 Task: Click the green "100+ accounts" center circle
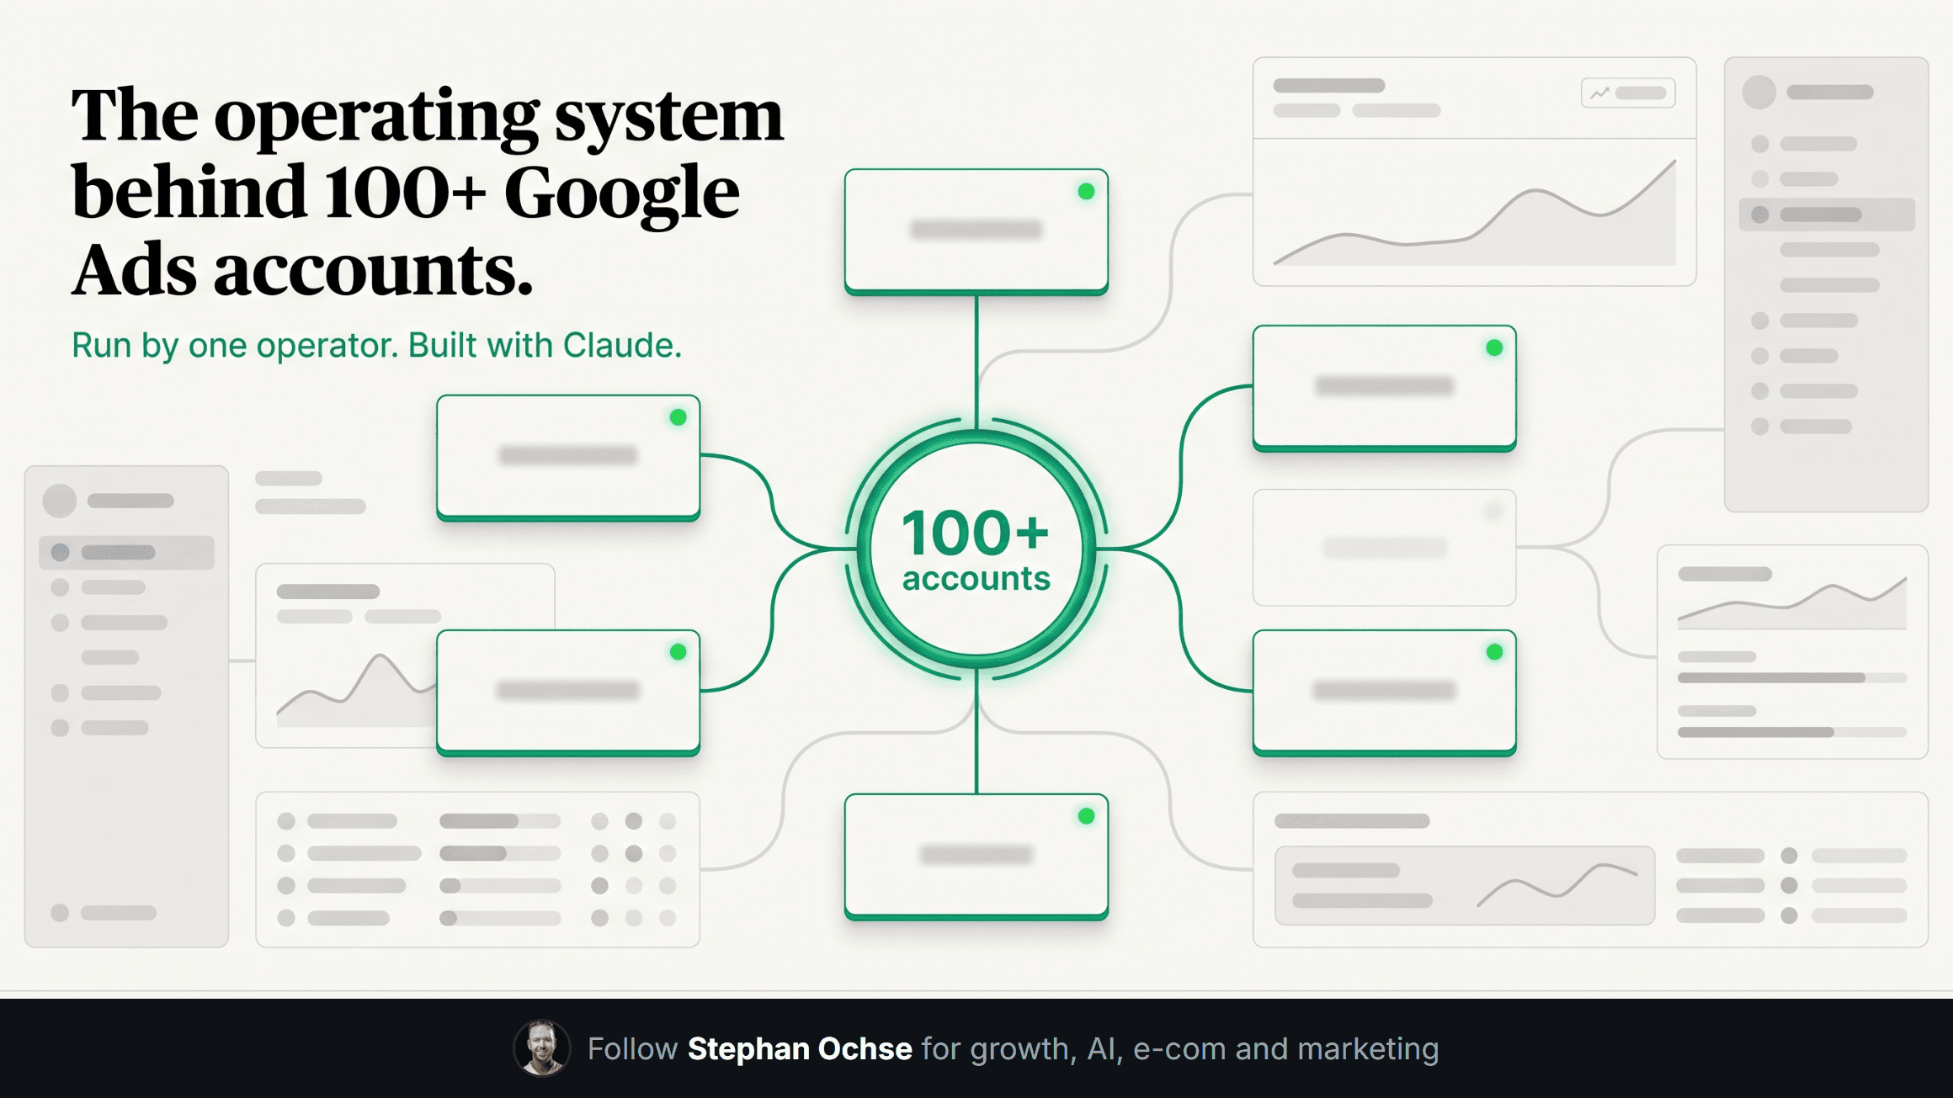[x=976, y=549]
